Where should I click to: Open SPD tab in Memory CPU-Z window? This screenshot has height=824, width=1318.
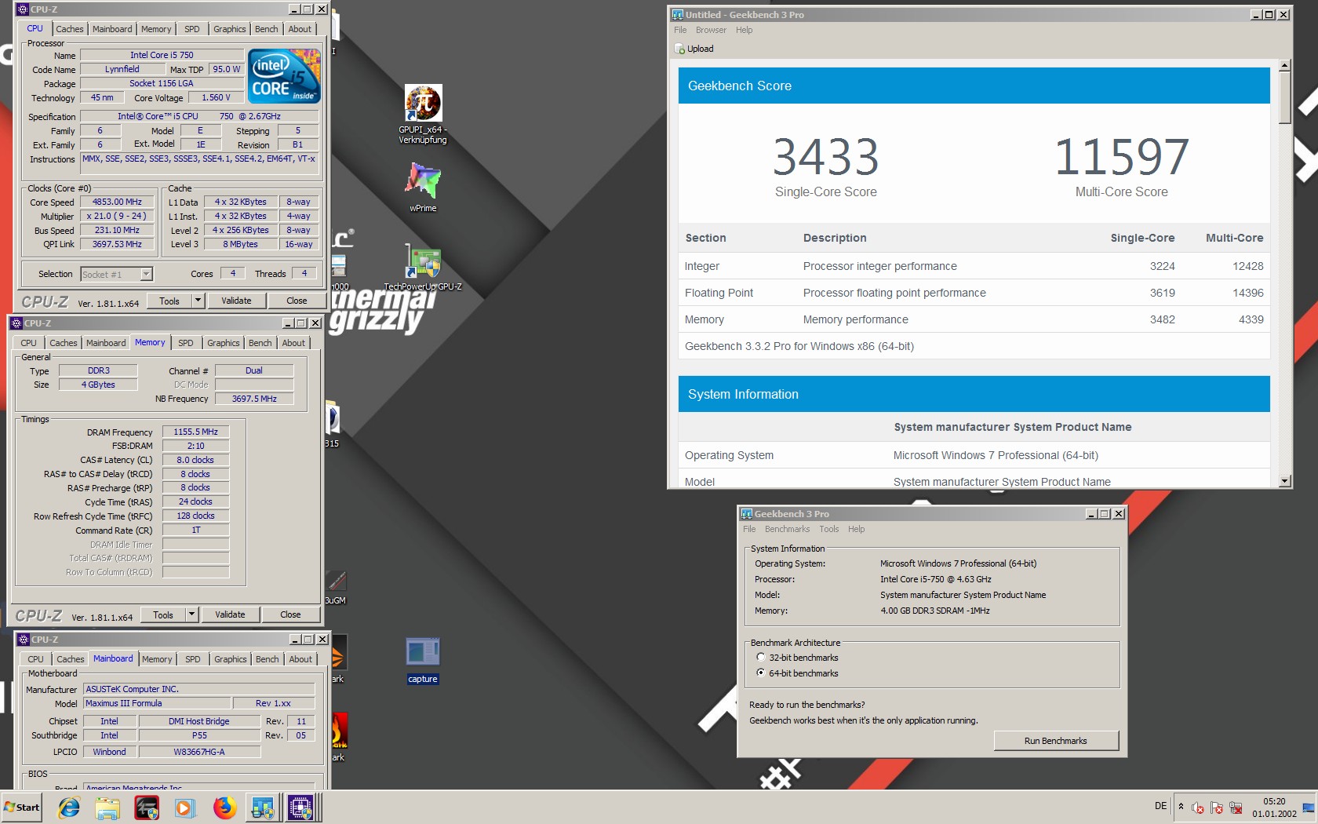[x=186, y=343]
